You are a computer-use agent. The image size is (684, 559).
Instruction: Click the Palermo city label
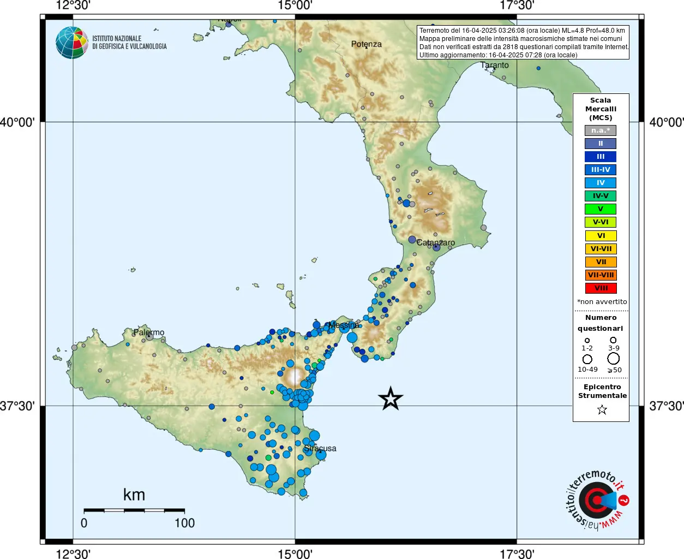tap(148, 332)
